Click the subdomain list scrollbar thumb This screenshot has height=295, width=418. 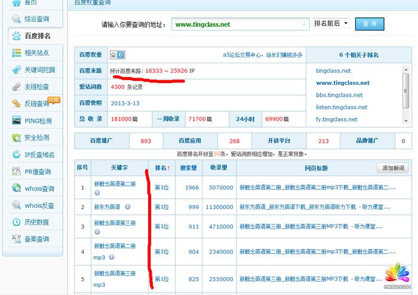405,91
